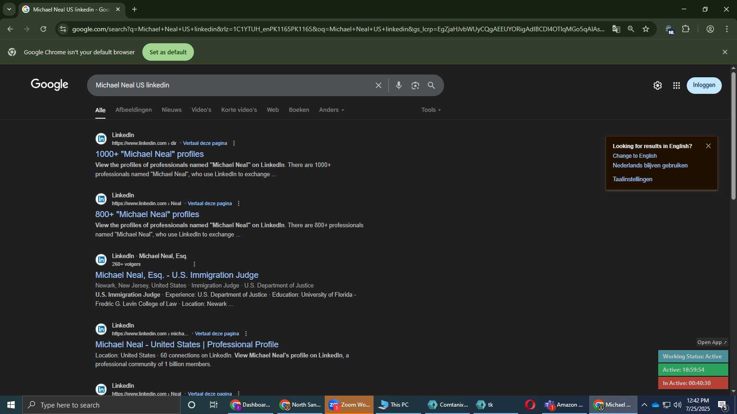Switch to the Nieuws tab

[171, 110]
